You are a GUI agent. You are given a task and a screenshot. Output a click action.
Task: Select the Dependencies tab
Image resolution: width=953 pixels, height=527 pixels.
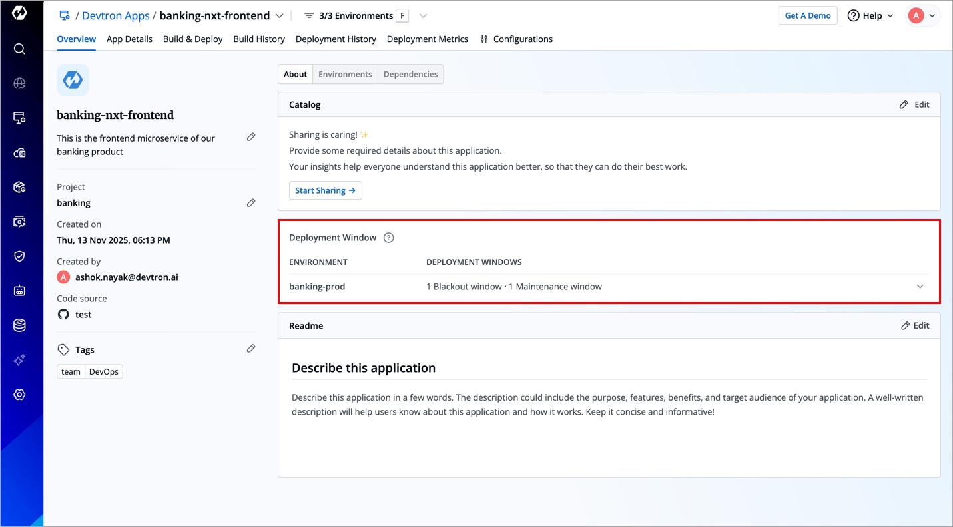[410, 75]
